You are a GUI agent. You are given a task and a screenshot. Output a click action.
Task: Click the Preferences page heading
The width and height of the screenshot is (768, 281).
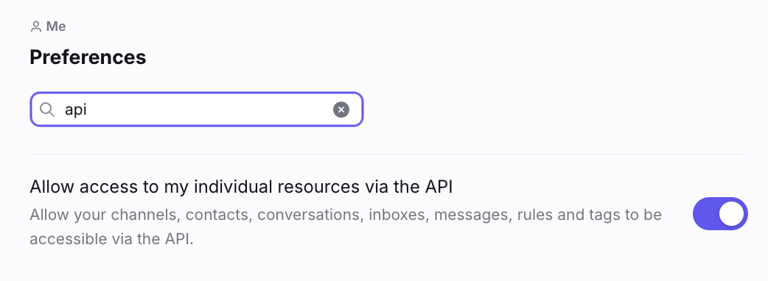point(88,57)
